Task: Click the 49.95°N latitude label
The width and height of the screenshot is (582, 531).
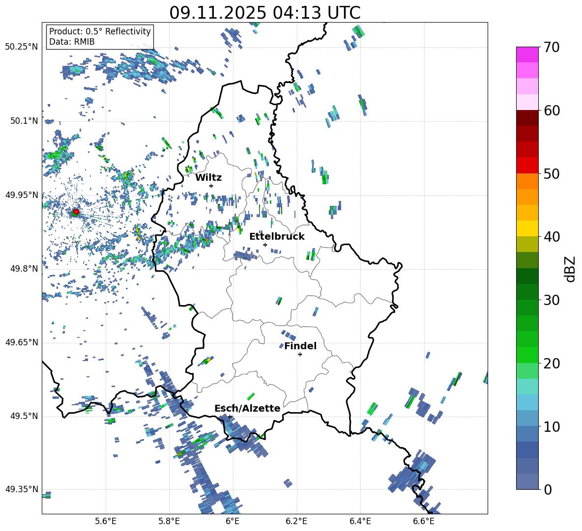Action: [22, 195]
